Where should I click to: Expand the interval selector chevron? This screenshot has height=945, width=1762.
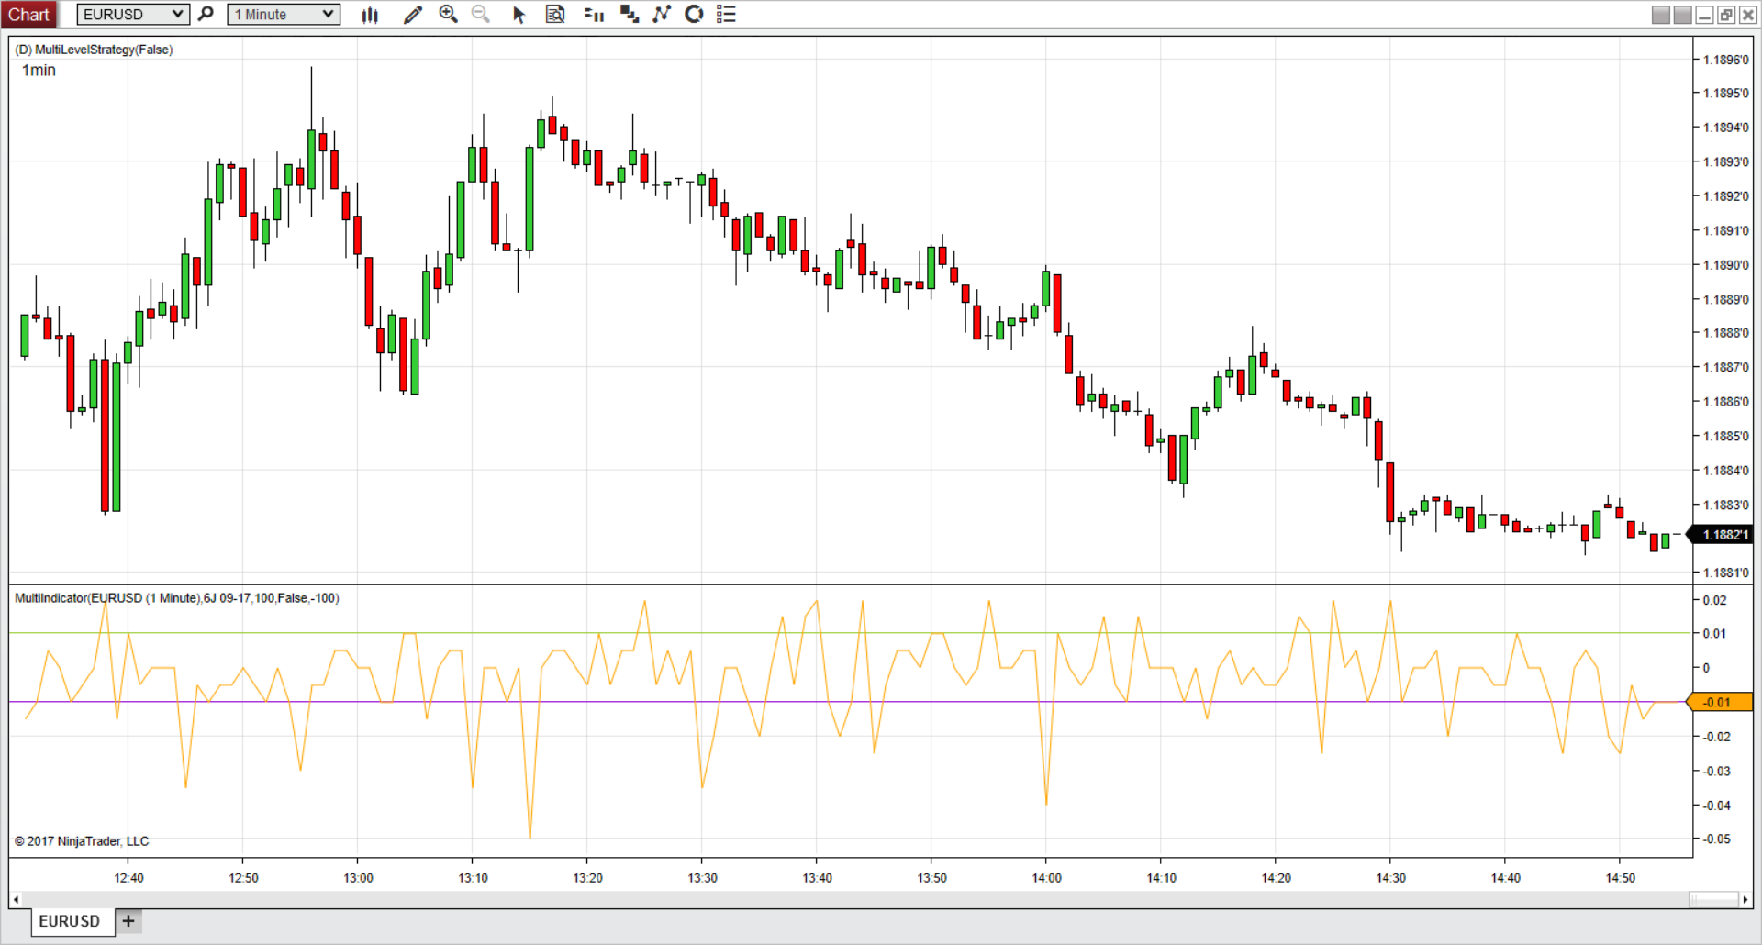click(x=326, y=14)
